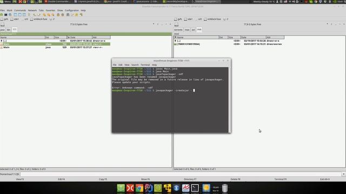The height and width of the screenshot is (194, 346).
Task: Click the Directory F7 button
Action: [190, 179]
